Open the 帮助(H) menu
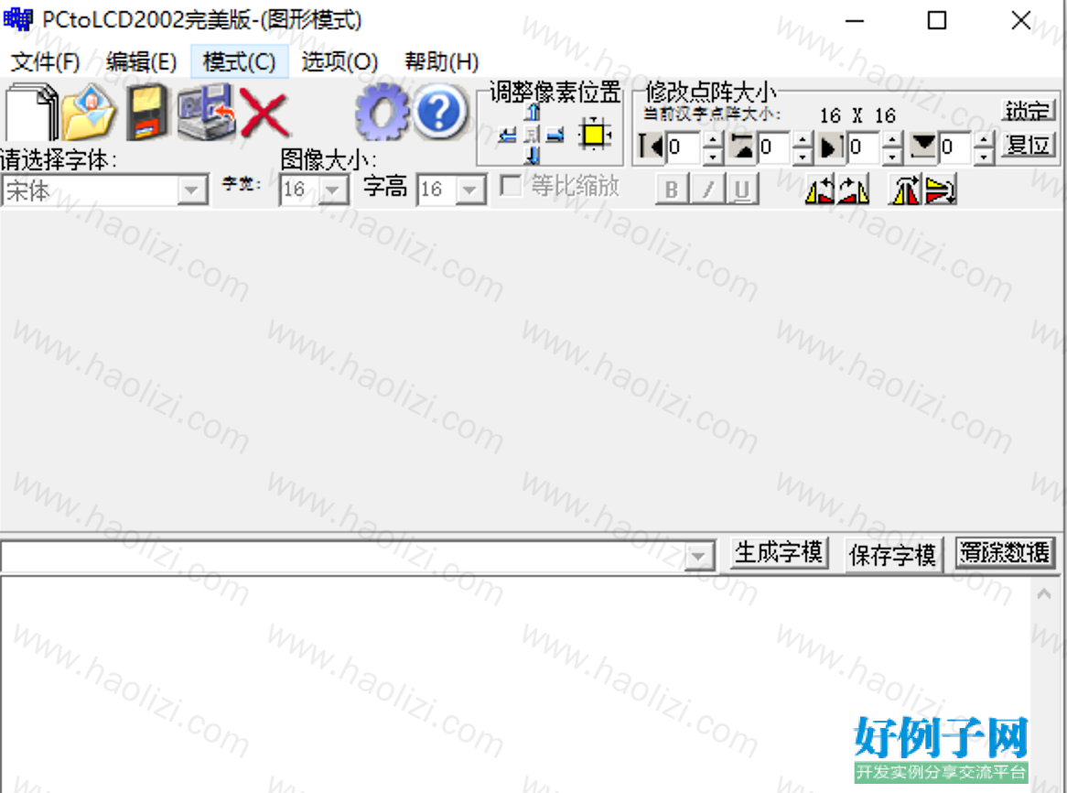 click(x=441, y=62)
